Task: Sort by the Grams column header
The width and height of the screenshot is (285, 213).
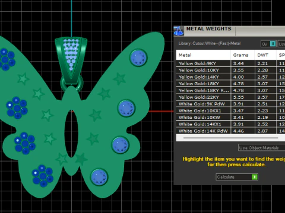Action: [242, 55]
